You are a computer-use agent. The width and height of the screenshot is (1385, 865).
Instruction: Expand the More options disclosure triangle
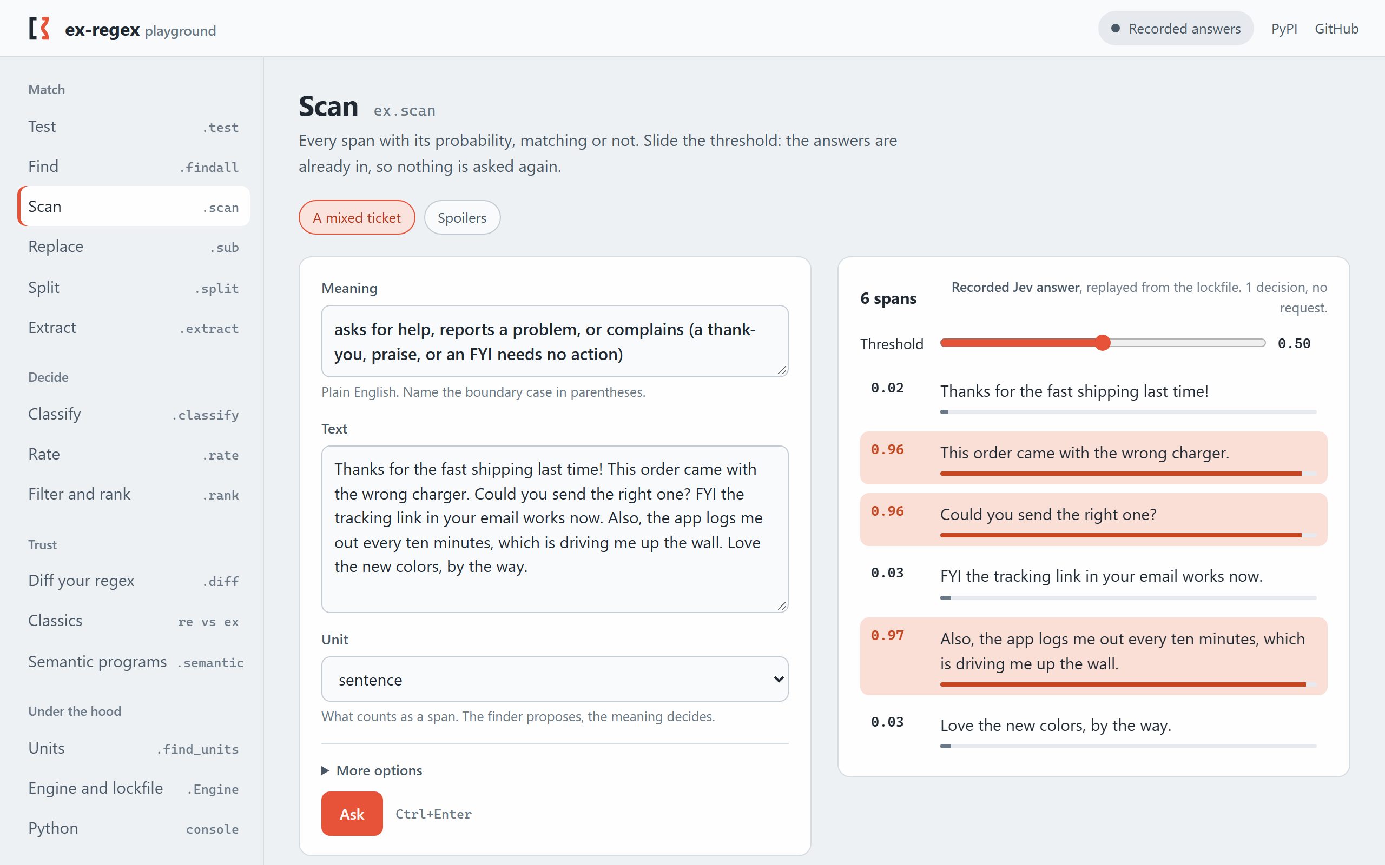325,770
